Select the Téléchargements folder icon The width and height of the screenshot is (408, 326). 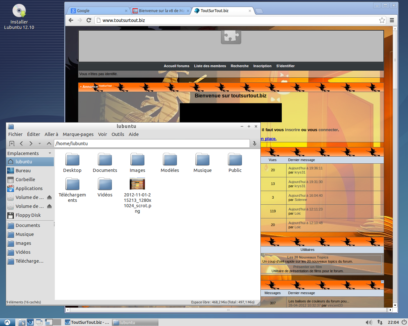[72, 184]
